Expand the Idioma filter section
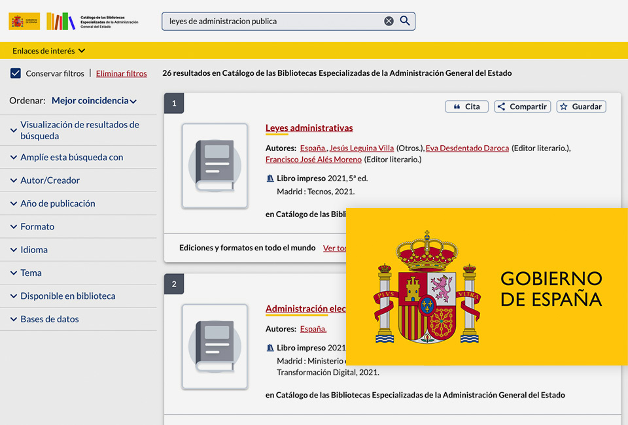The height and width of the screenshot is (425, 628). click(34, 250)
